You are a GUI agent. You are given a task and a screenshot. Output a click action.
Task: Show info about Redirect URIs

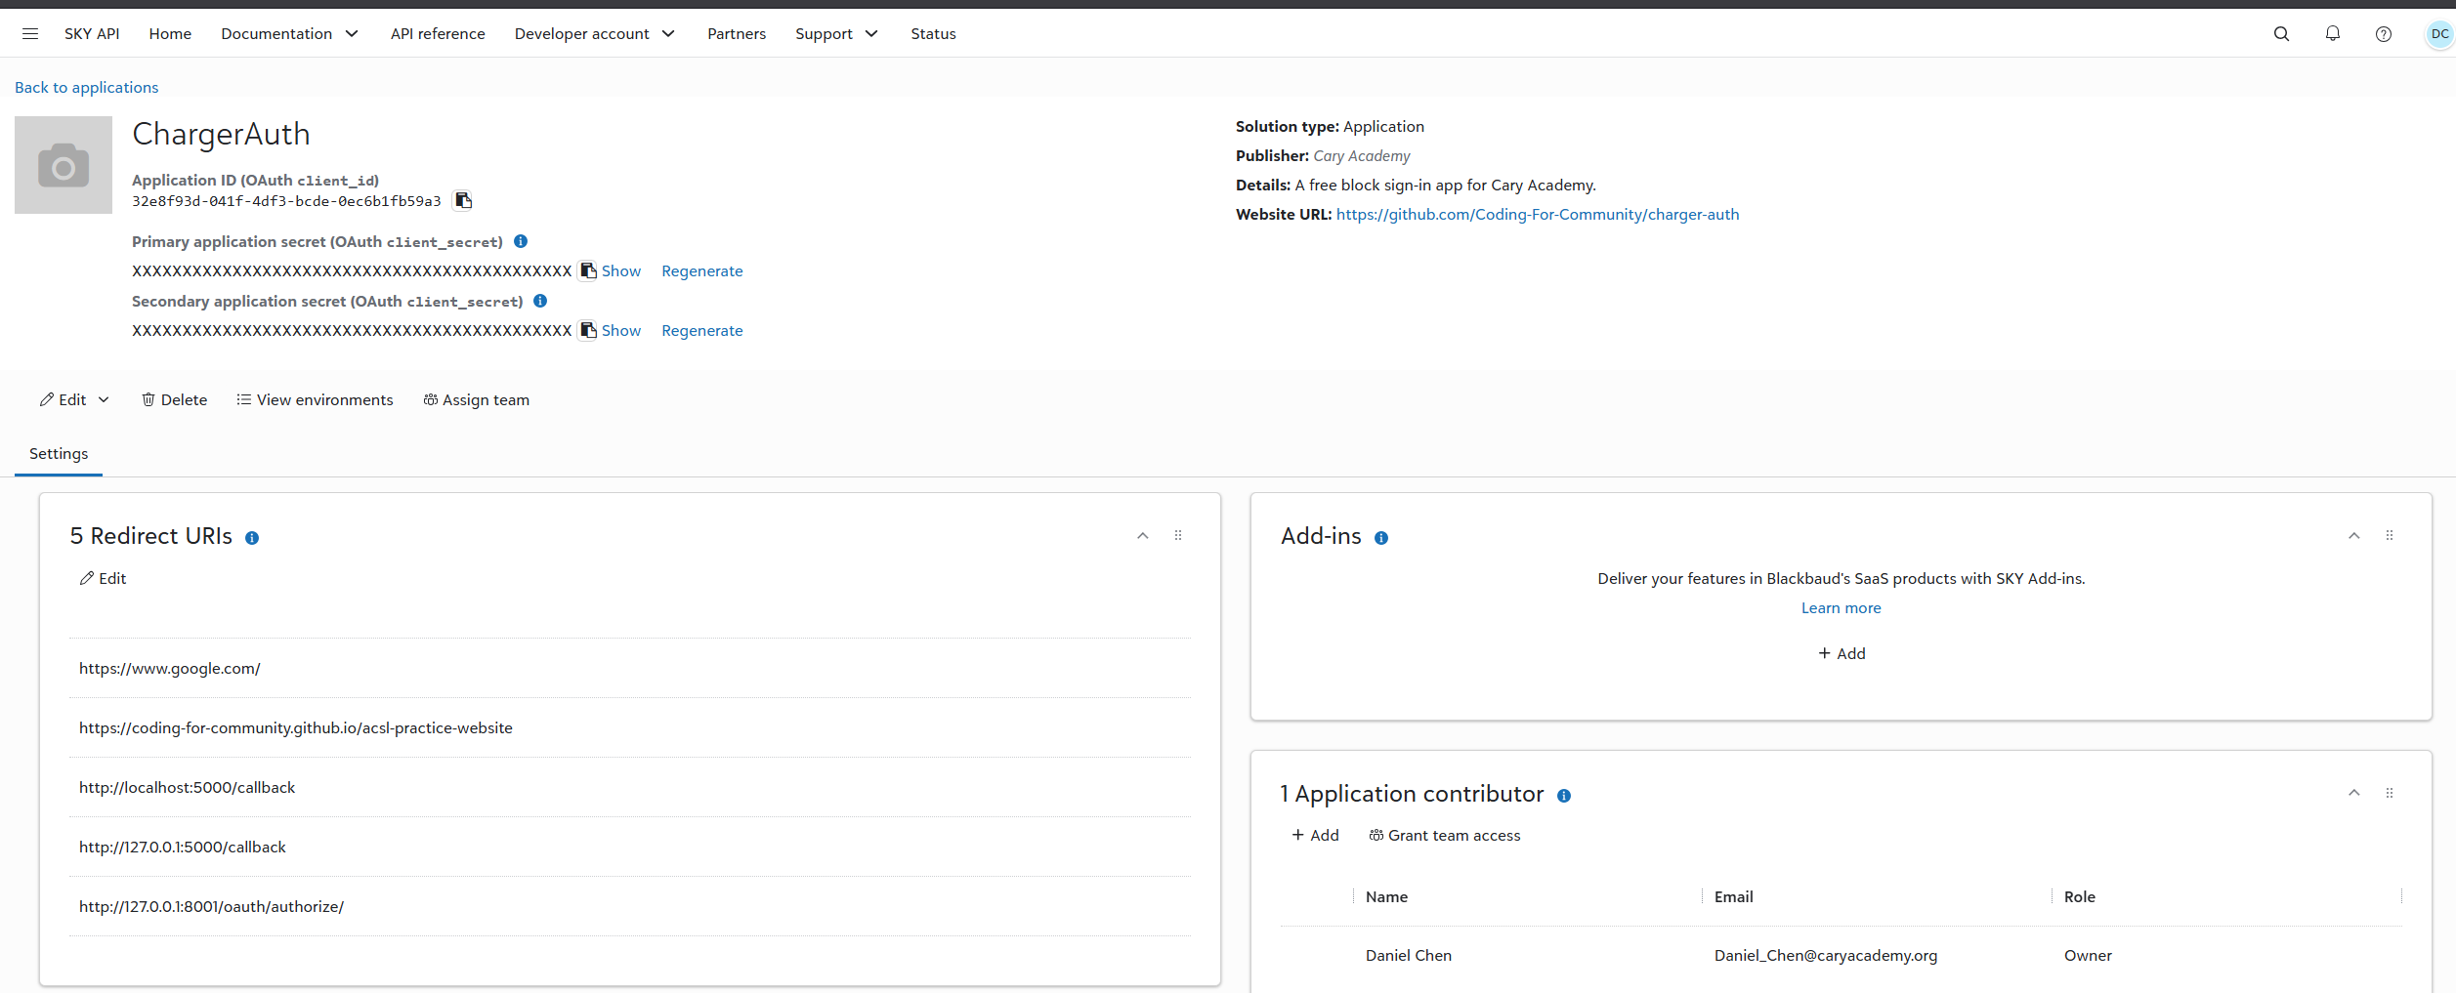252,538
